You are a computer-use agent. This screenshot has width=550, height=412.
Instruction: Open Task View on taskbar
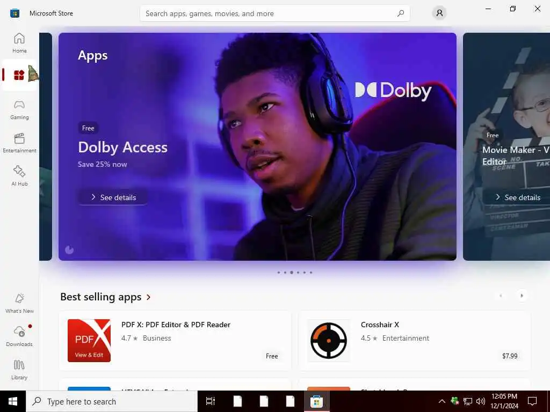(x=211, y=401)
